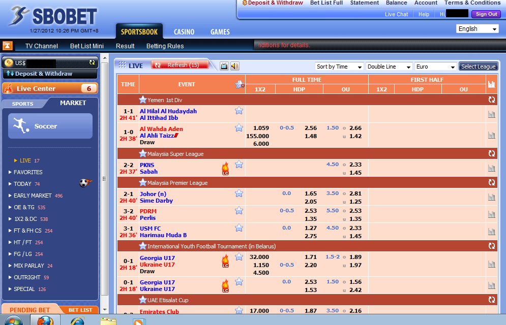The height and width of the screenshot is (325, 506).
Task: Expand the OUTRIGHT market item
Action: tap(28, 277)
